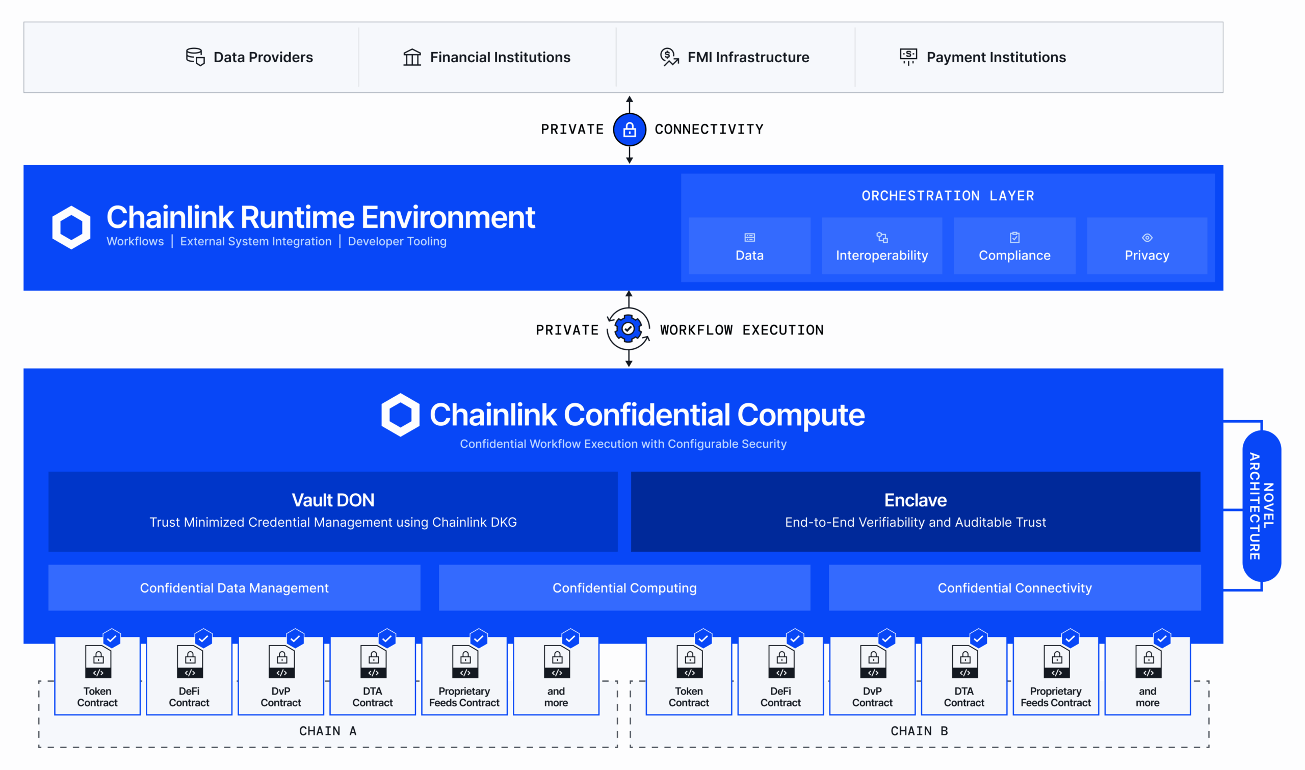Select the Financial Institutions bank icon

pyautogui.click(x=411, y=57)
